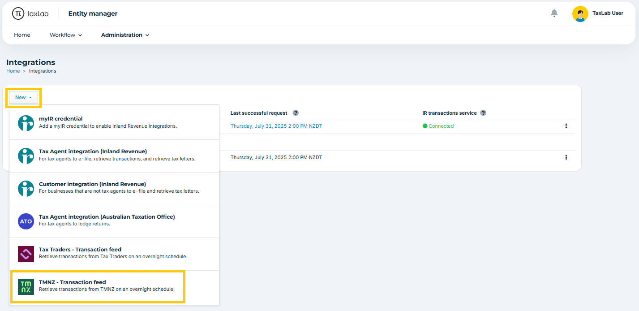Click the Entity manager title

click(x=93, y=13)
